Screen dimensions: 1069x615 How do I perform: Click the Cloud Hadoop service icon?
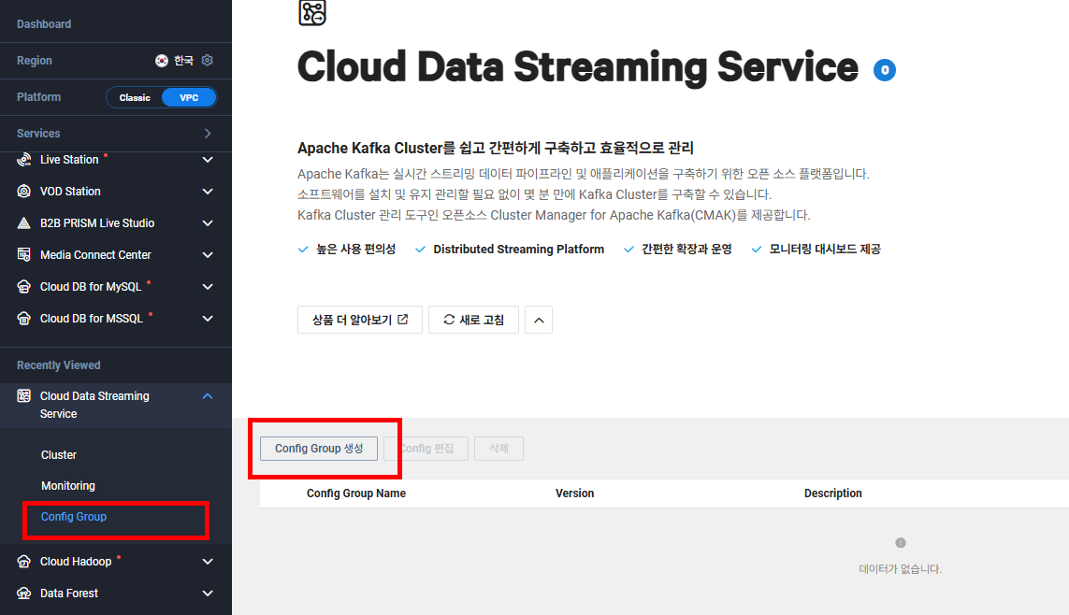(x=24, y=561)
